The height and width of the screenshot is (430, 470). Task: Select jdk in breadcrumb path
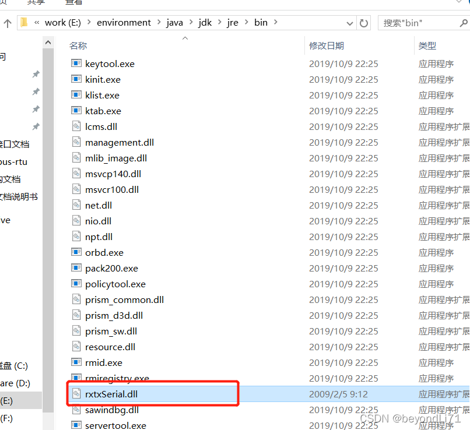pos(205,23)
